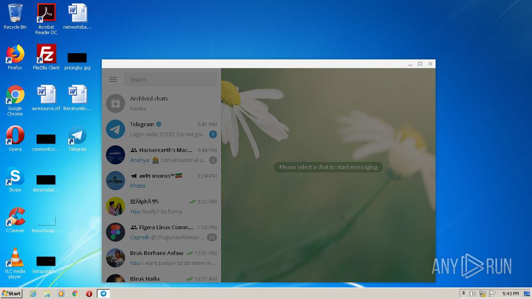Open the Hackerearth's Mac... group avatar
The height and width of the screenshot is (299, 532).
pyautogui.click(x=116, y=155)
